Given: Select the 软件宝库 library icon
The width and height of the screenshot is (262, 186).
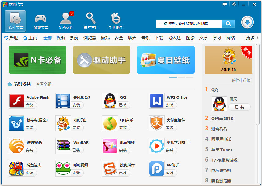Looking at the screenshot, I should click(15, 20).
